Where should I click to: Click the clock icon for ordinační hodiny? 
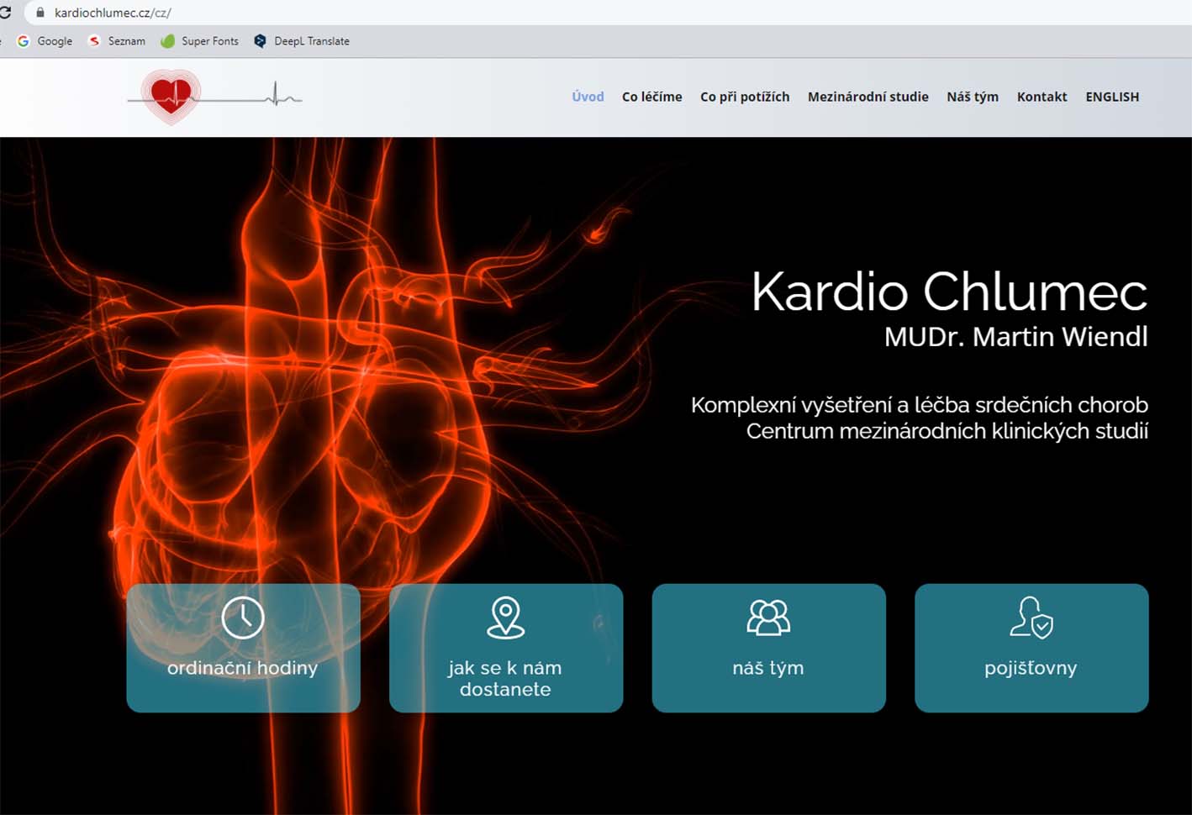click(x=243, y=618)
